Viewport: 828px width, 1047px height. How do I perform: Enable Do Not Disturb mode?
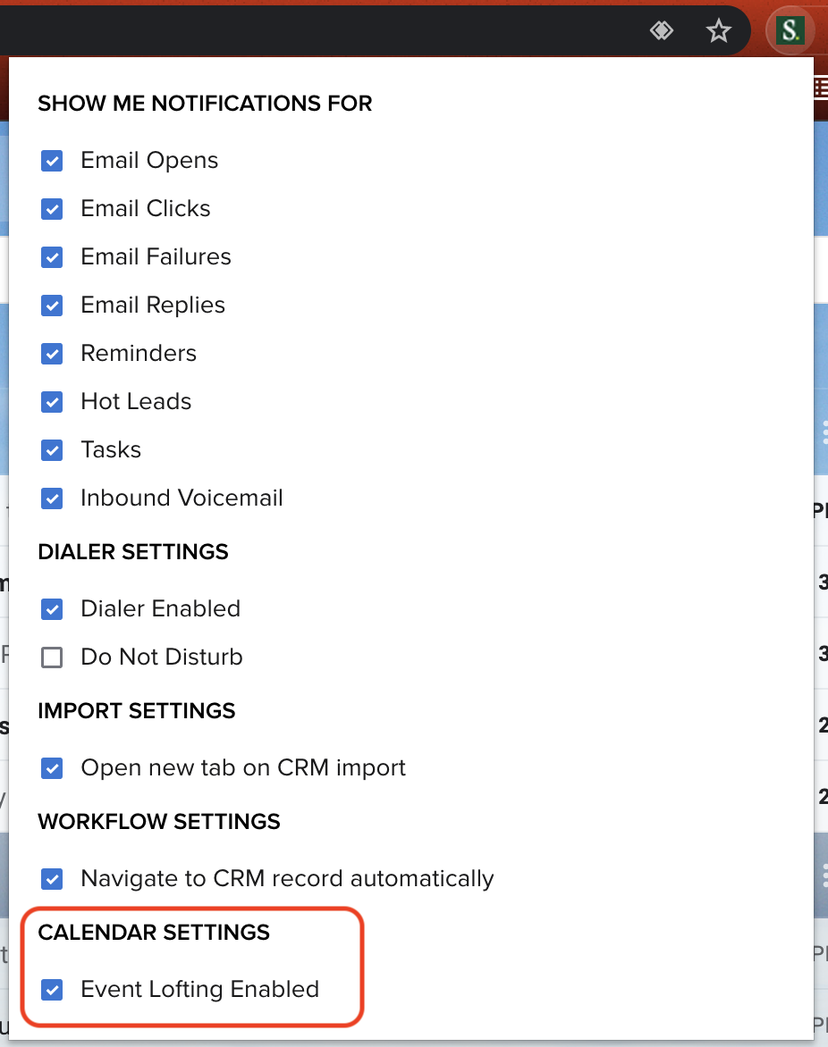[x=52, y=658]
